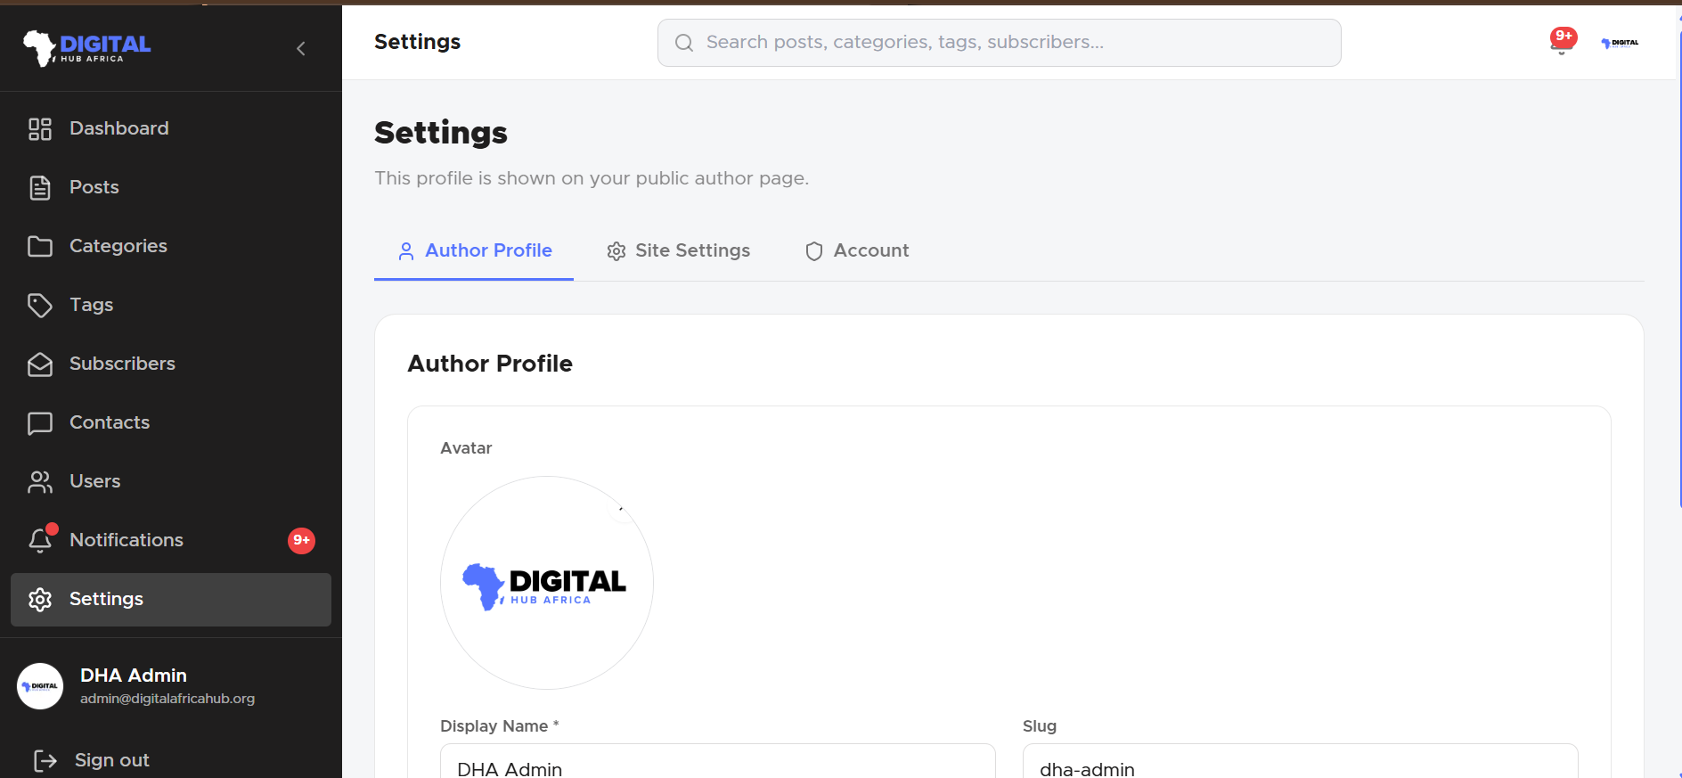The height and width of the screenshot is (778, 1682).
Task: Click the edit badge on the avatar
Action: (x=620, y=509)
